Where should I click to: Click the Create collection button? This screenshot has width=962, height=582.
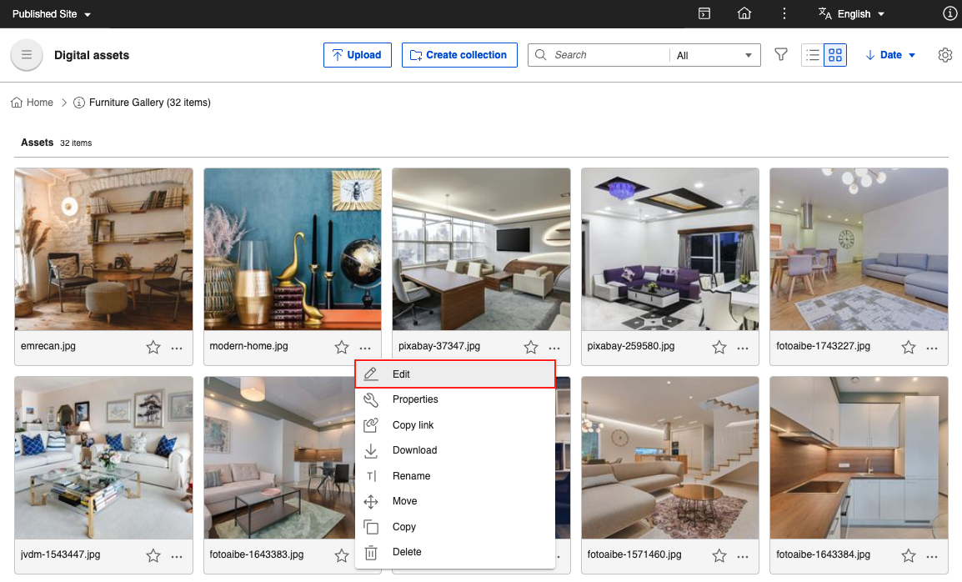(459, 54)
